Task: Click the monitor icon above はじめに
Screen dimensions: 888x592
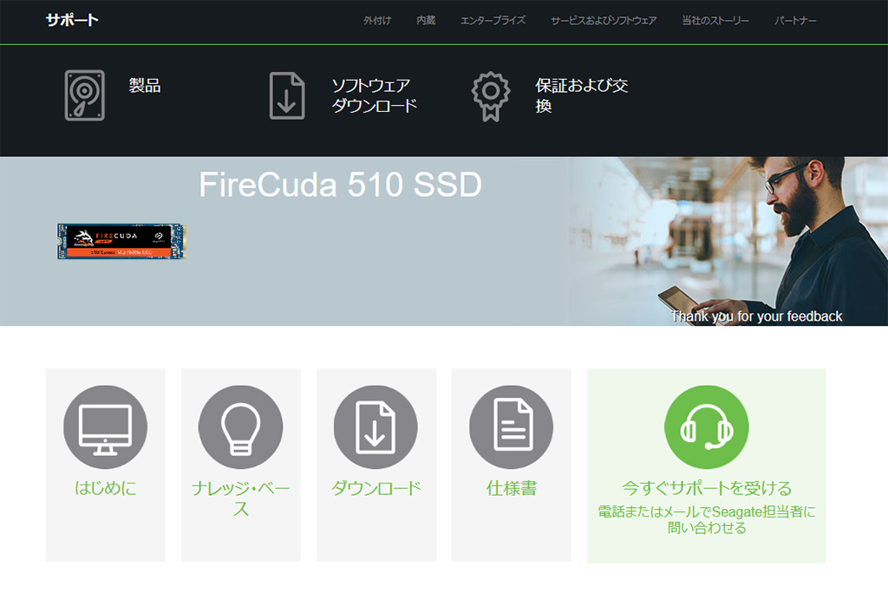Action: click(105, 427)
